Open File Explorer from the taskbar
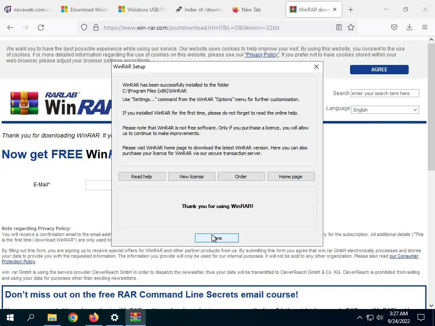Viewport: 435px width, 326px height. (x=52, y=318)
